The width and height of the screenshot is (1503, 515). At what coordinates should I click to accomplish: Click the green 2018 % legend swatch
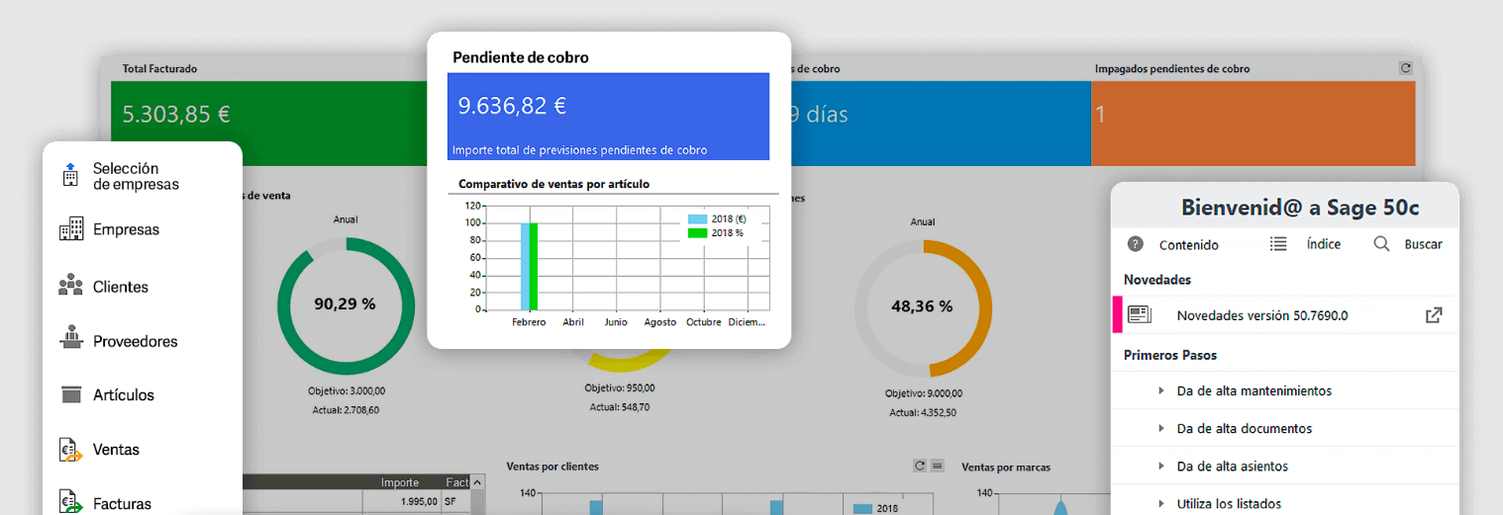tap(697, 232)
